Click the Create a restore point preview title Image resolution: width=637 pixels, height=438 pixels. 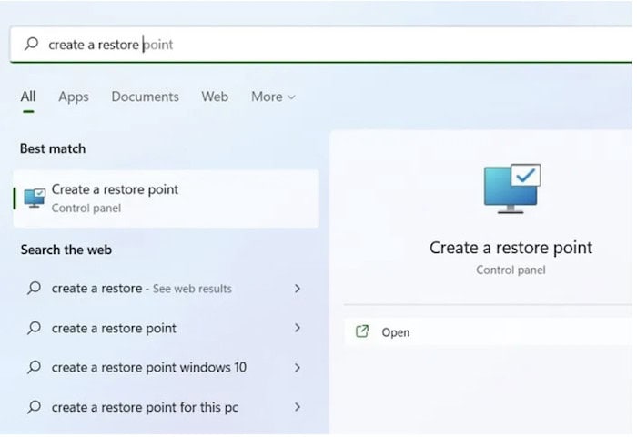coord(511,248)
